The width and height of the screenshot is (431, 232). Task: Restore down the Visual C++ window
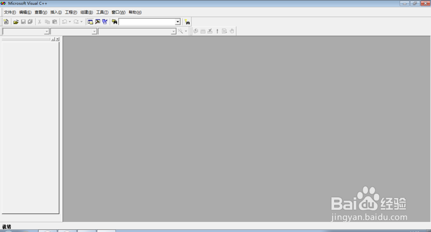click(415, 3)
